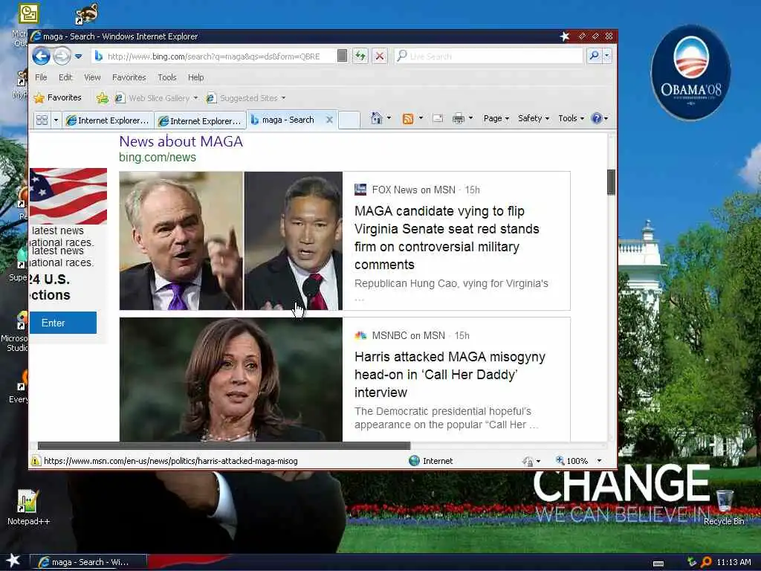
Task: Open the Suggested Sites link
Action: point(245,98)
